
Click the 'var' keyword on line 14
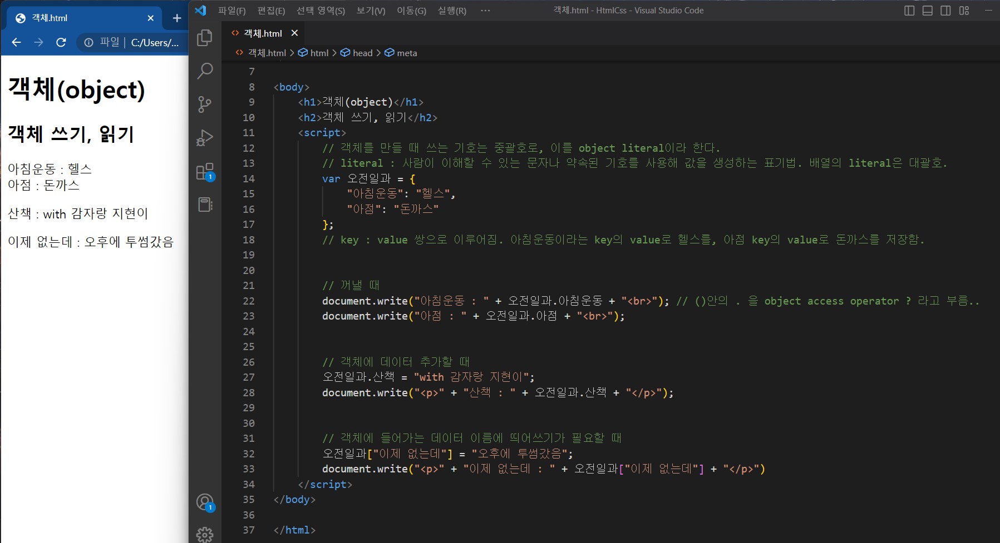[x=331, y=178]
